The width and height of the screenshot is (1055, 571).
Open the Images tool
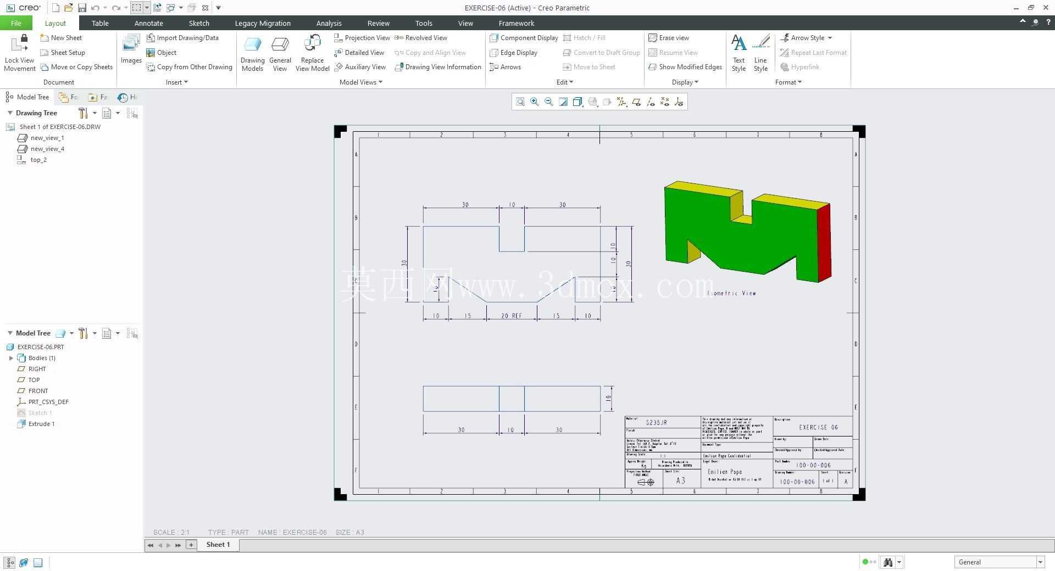[x=131, y=49]
